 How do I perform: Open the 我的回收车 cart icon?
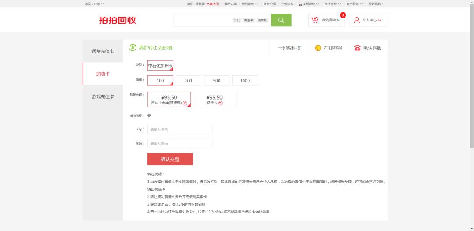(x=315, y=20)
